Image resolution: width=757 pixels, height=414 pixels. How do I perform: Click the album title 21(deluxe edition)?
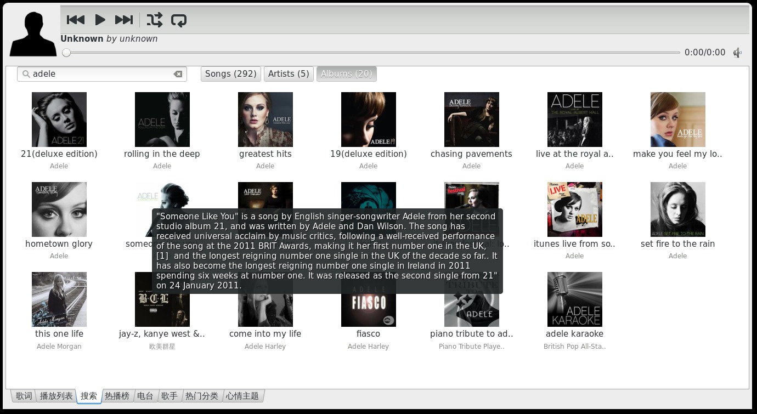pos(59,154)
